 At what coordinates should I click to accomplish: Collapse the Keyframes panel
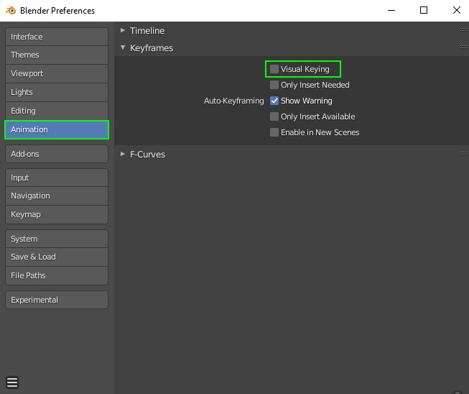click(123, 47)
